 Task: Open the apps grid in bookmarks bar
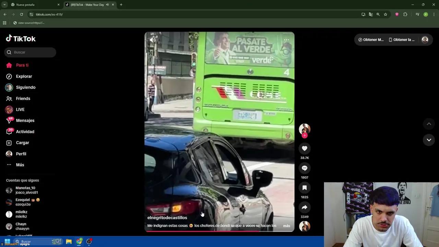click(x=4, y=23)
